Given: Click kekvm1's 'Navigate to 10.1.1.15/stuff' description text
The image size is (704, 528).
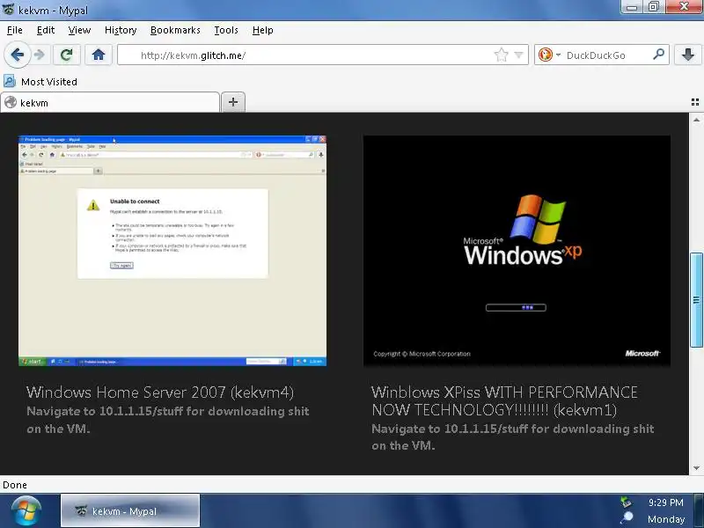Looking at the screenshot, I should pyautogui.click(x=513, y=436).
